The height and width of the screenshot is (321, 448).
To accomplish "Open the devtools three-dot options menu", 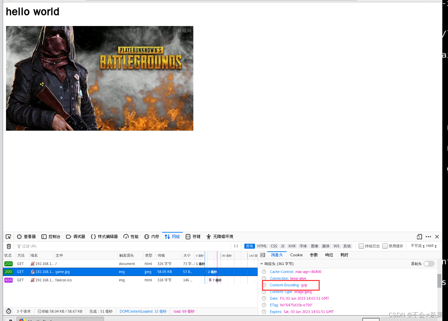I will click(x=428, y=237).
